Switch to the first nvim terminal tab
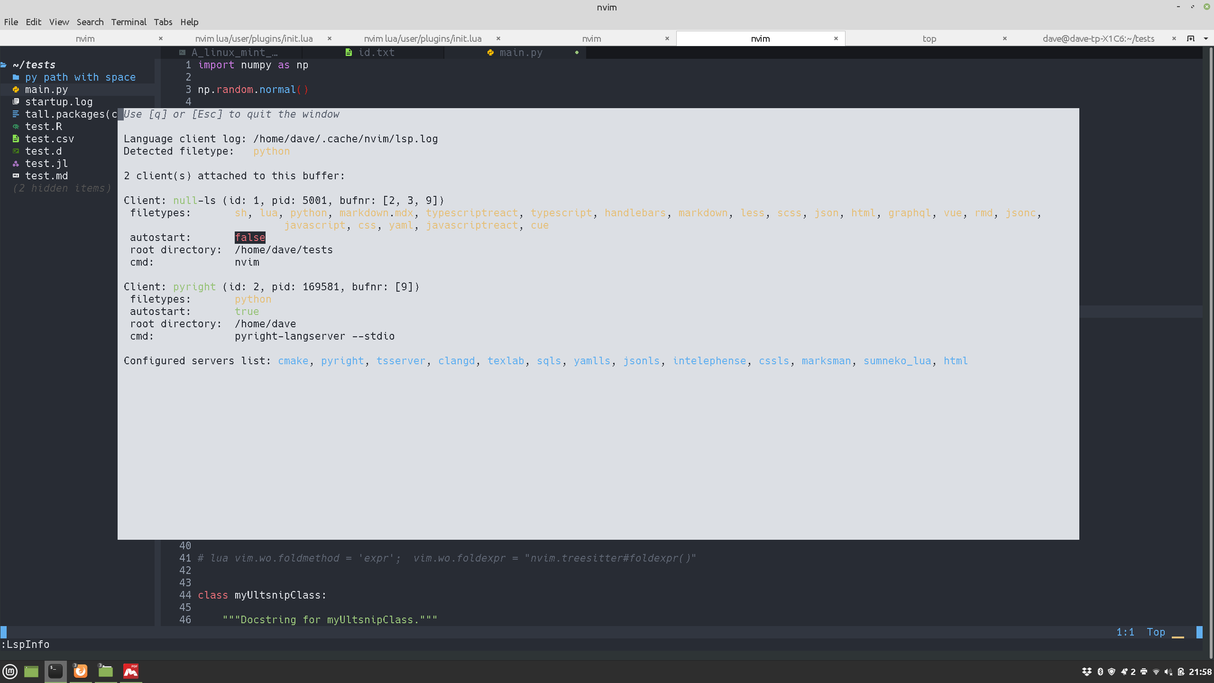This screenshot has height=683, width=1214. [x=85, y=38]
